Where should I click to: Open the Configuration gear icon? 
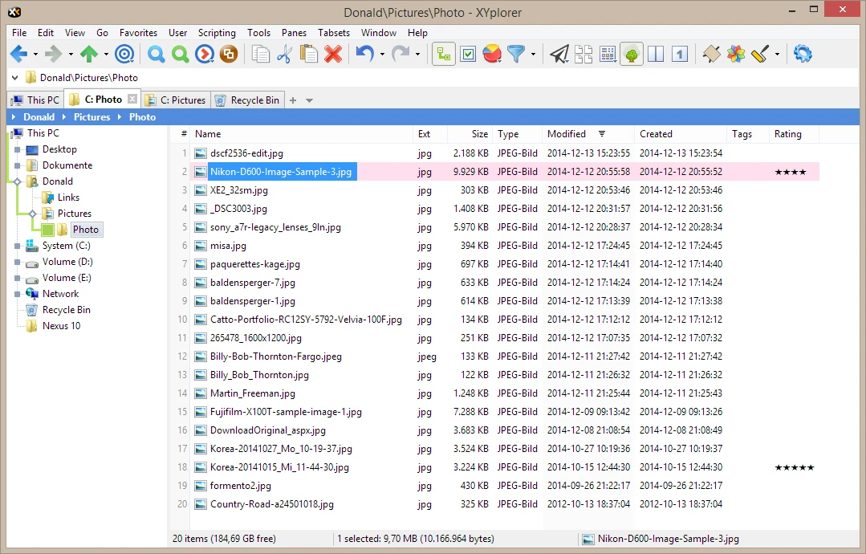point(802,55)
